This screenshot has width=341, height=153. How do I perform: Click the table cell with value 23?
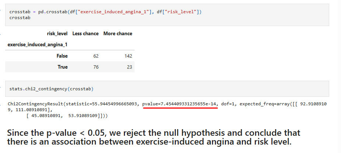point(129,67)
